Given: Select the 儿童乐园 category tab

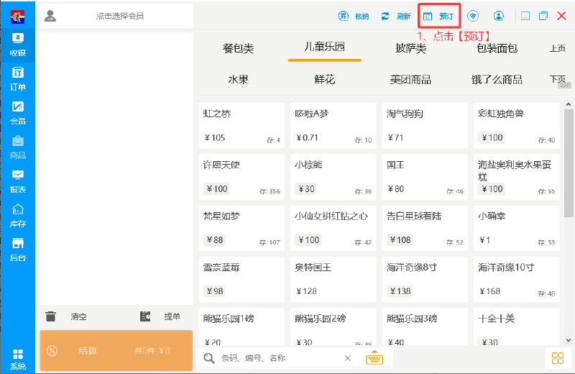Looking at the screenshot, I should click(325, 47).
